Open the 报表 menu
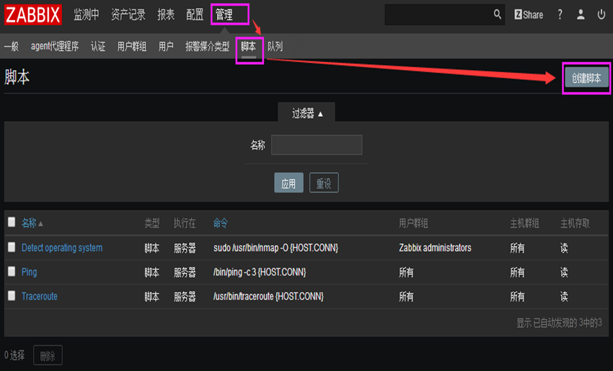 coord(166,15)
